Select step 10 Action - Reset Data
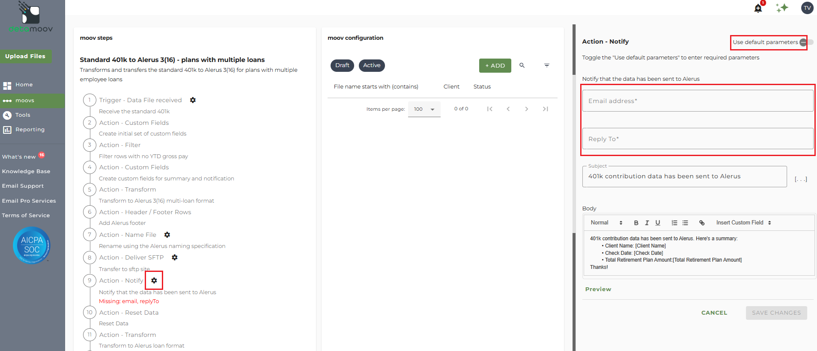 [x=129, y=313]
